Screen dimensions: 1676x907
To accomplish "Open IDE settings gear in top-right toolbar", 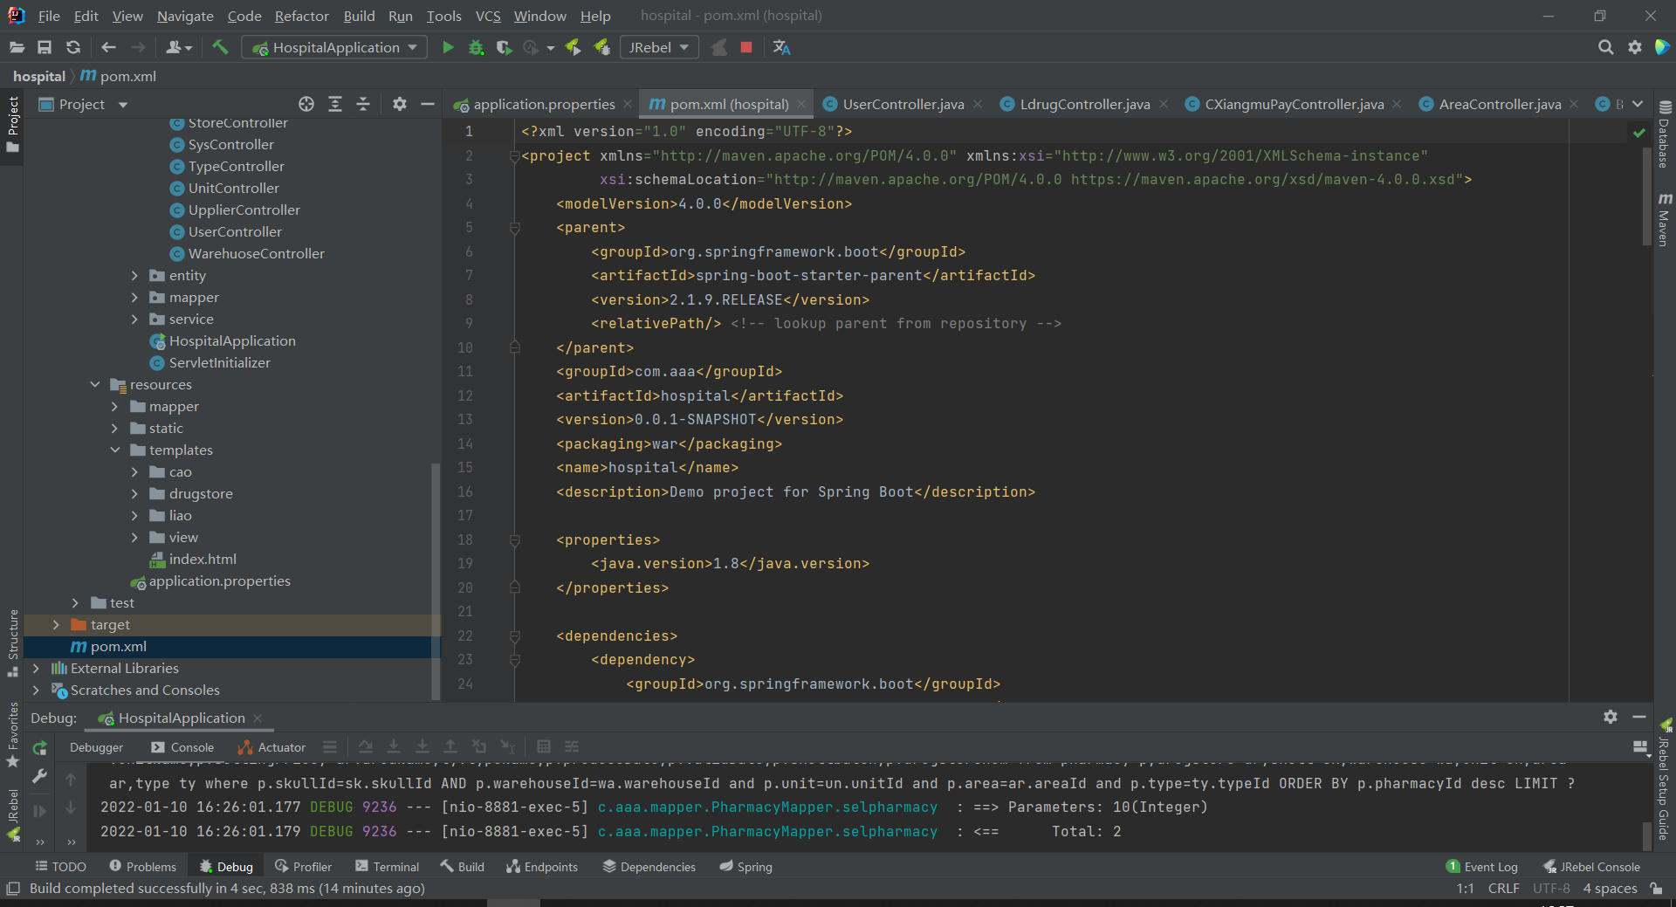I will click(1635, 47).
